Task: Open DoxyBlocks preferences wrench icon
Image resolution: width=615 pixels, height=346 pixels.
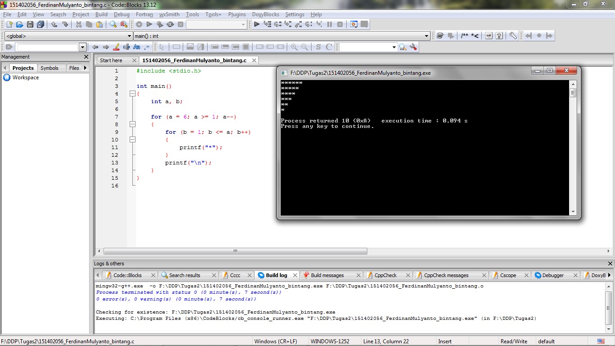Action: (513, 35)
